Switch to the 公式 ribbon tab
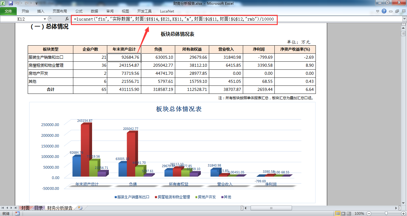Image resolution: width=407 pixels, height=216 pixels. (79, 11)
